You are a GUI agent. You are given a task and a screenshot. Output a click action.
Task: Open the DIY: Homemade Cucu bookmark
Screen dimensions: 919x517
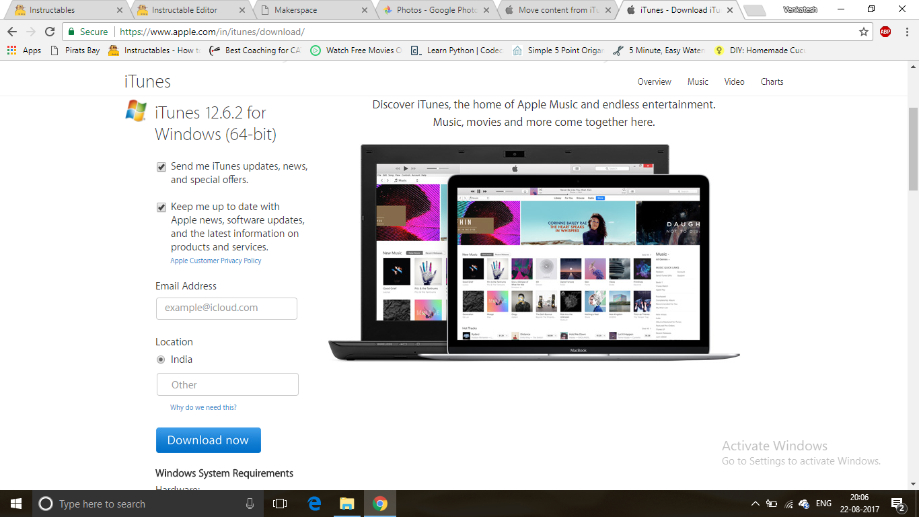(760, 50)
